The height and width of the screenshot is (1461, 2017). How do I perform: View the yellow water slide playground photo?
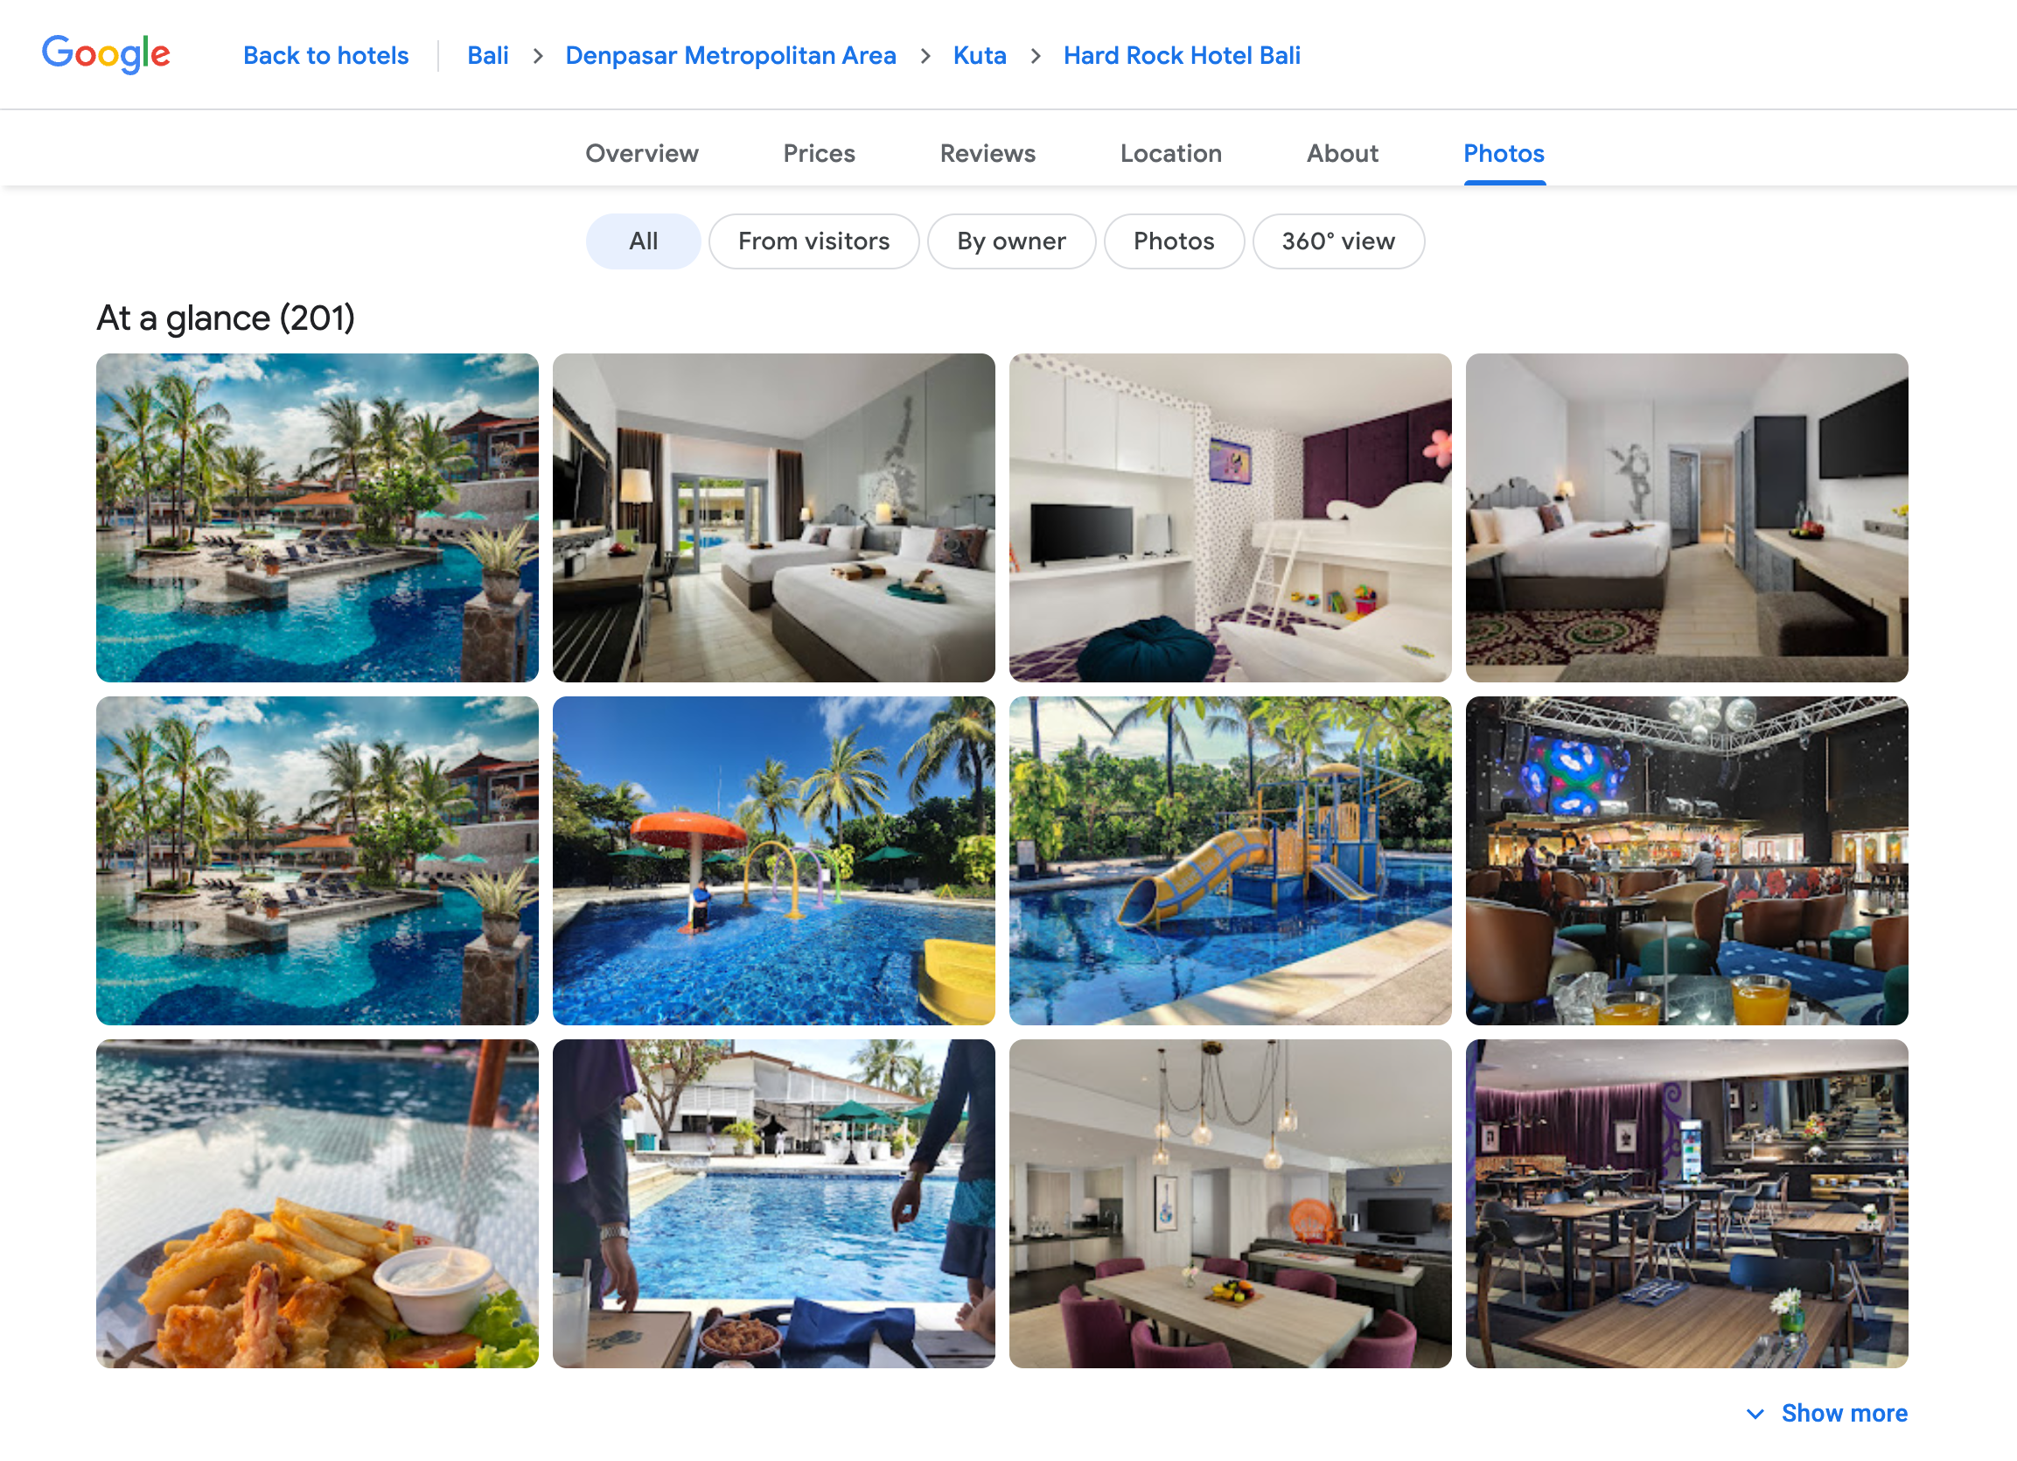point(1230,860)
